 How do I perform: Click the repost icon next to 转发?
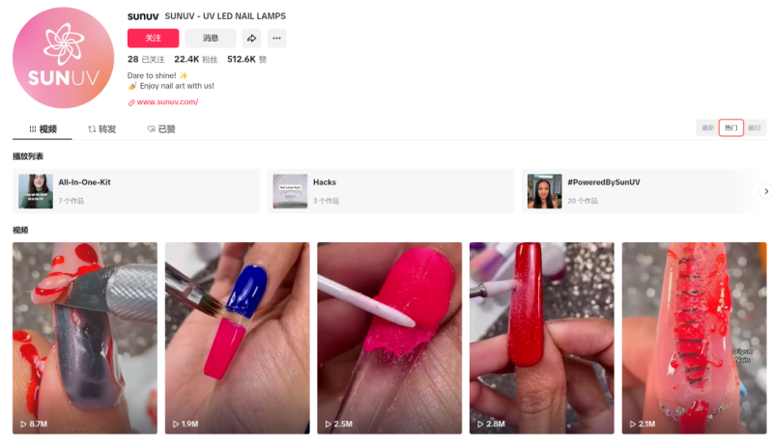pos(92,129)
